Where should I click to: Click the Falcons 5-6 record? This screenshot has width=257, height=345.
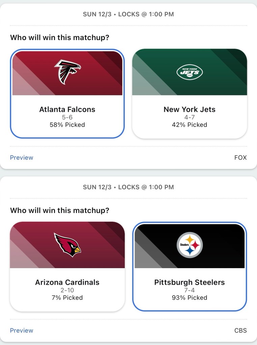(x=67, y=118)
